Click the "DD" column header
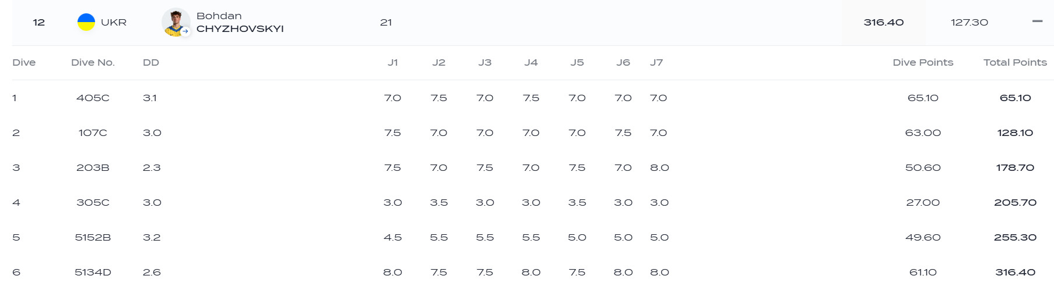 (x=151, y=62)
